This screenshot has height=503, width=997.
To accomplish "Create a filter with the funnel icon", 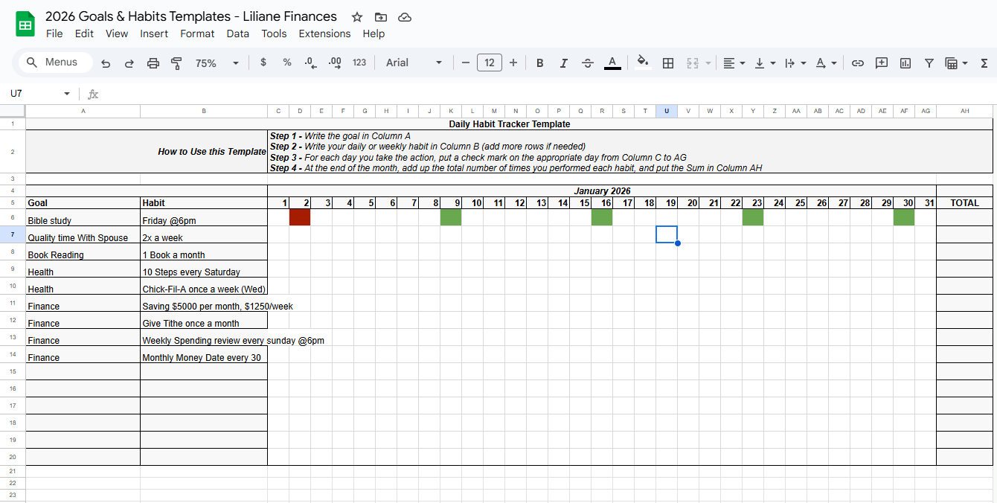I will 929,63.
